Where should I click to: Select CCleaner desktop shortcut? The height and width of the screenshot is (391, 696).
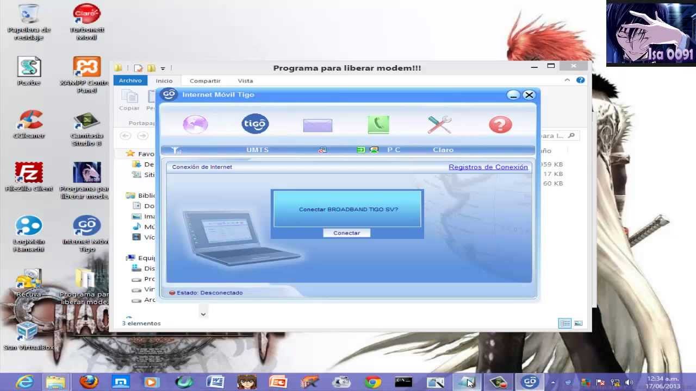click(29, 124)
